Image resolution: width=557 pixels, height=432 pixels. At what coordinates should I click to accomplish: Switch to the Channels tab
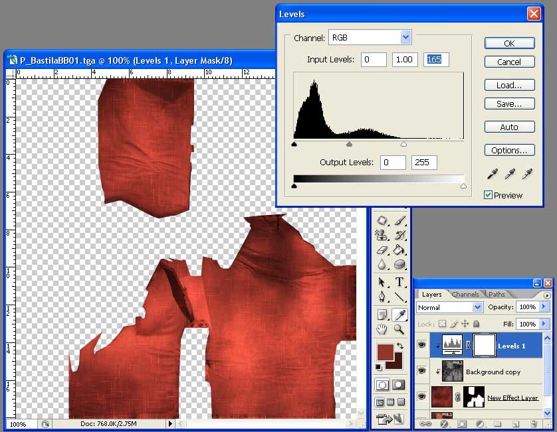[465, 294]
